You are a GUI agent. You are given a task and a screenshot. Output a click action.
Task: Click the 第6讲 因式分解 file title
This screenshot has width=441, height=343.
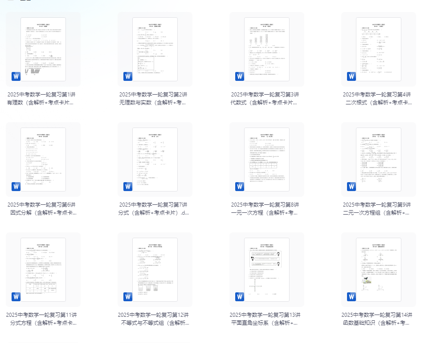42,208
